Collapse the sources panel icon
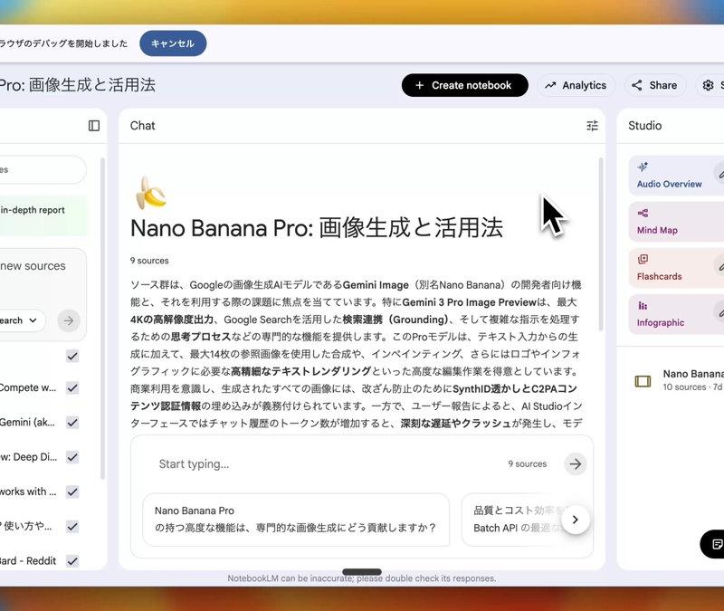The height and width of the screenshot is (611, 724). pyautogui.click(x=94, y=126)
